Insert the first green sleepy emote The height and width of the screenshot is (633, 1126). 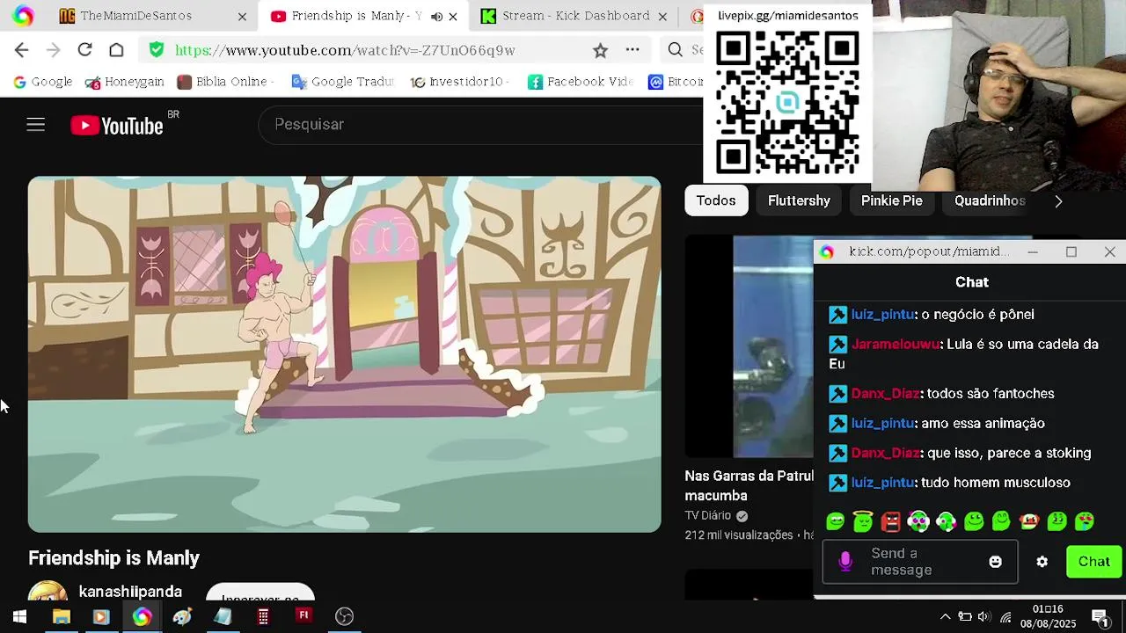point(836,521)
